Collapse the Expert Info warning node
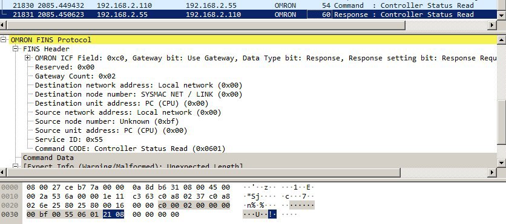The width and height of the screenshot is (506, 224). tap(16, 166)
